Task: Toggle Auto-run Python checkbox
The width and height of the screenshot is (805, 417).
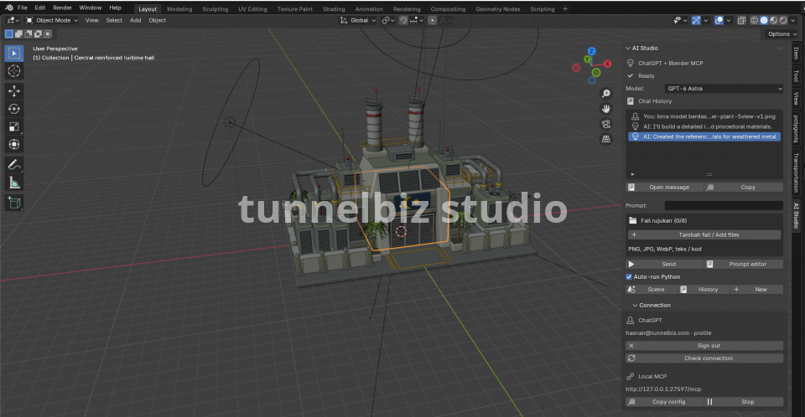Action: pyautogui.click(x=629, y=277)
